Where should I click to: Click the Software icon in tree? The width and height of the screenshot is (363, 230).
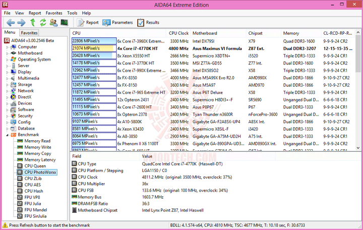(x=14, y=109)
